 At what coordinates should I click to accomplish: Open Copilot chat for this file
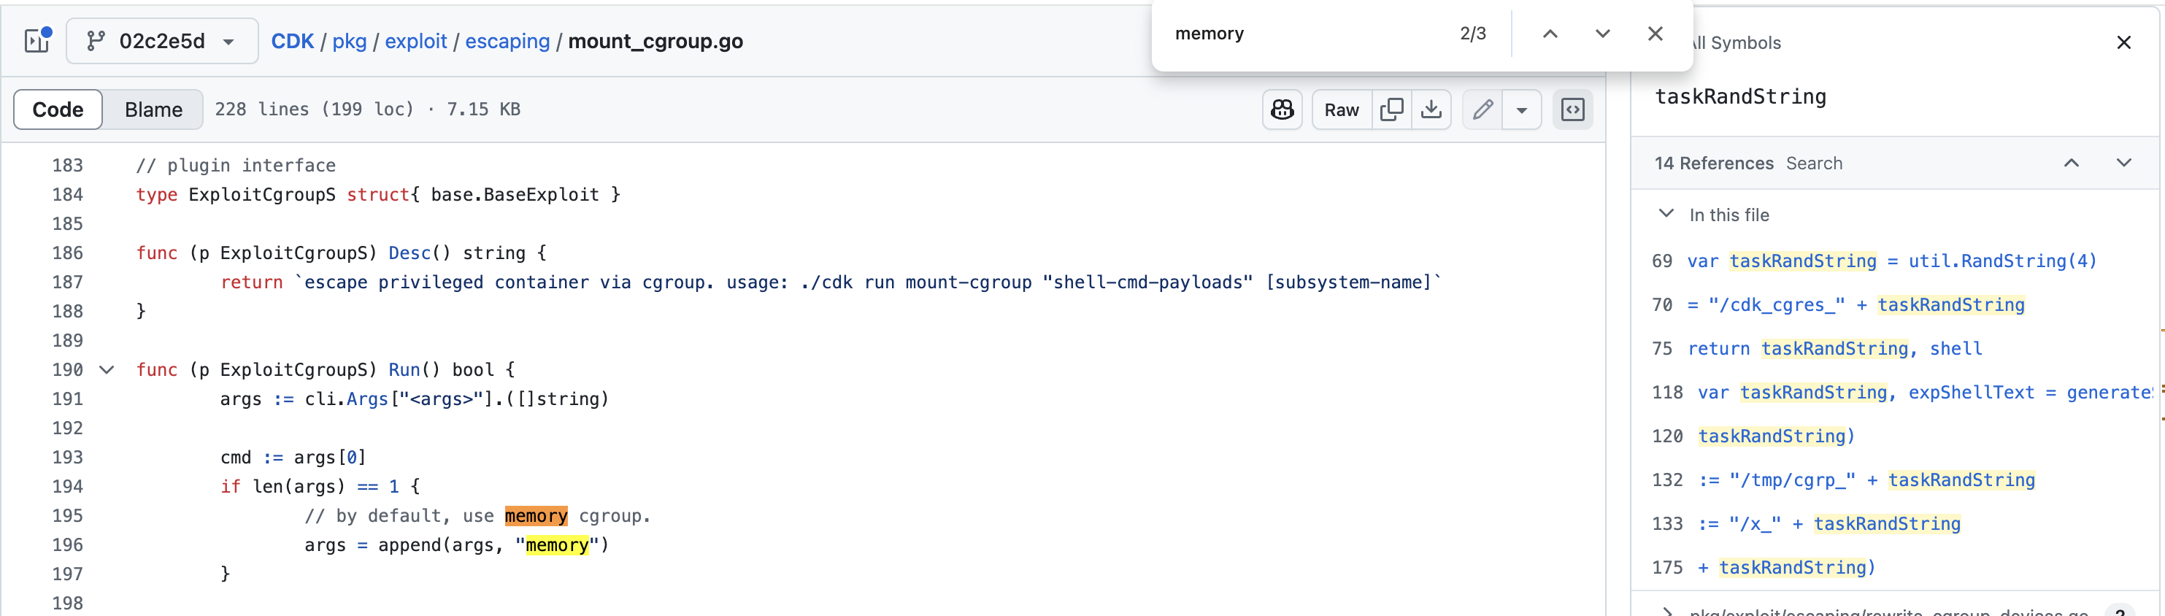click(x=1282, y=109)
